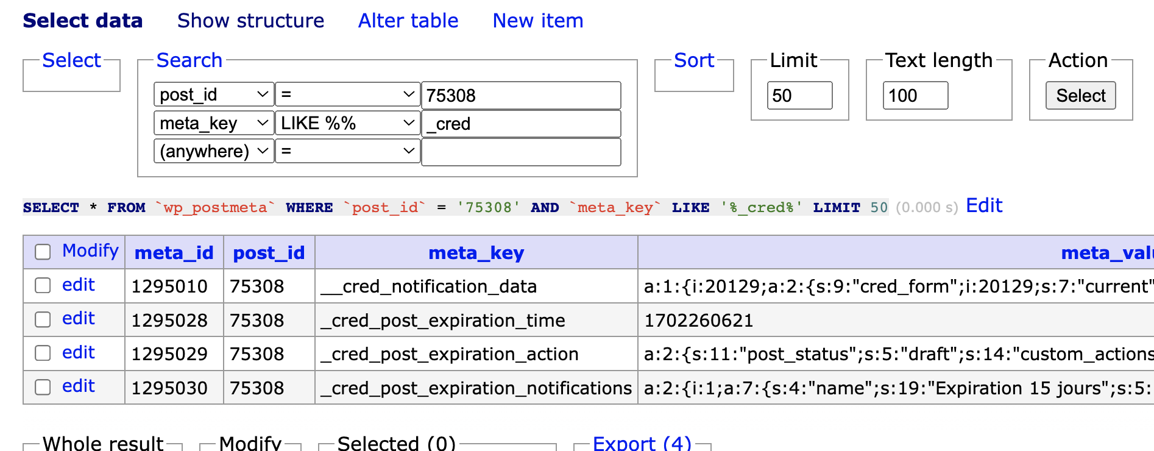This screenshot has width=1154, height=451.
Task: Open the LIKE %% operator dropdown
Action: [347, 123]
